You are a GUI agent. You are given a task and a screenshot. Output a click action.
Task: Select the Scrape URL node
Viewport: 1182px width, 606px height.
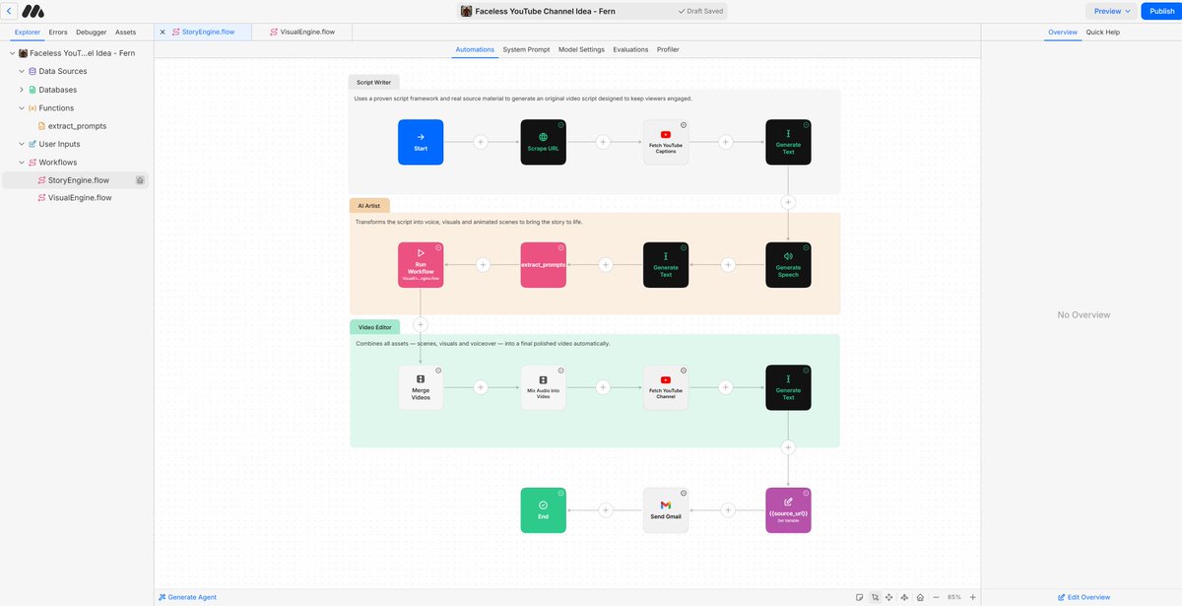click(x=543, y=142)
